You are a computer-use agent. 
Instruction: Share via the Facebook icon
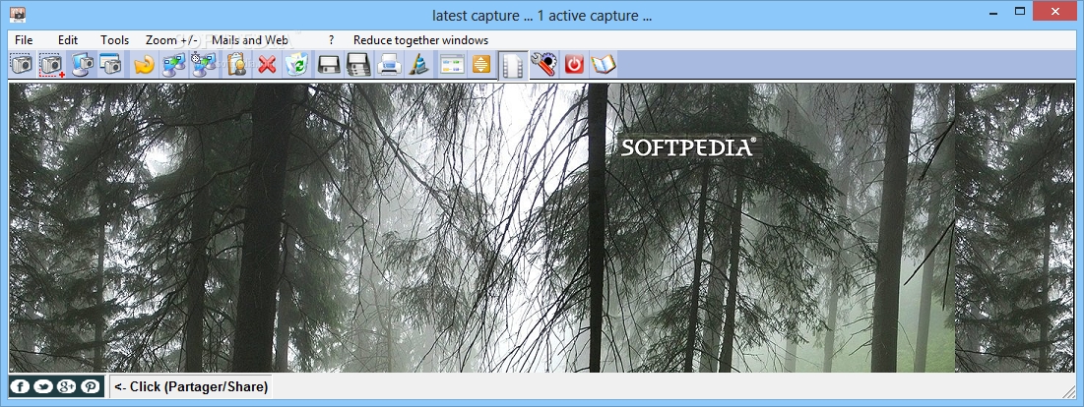(20, 386)
